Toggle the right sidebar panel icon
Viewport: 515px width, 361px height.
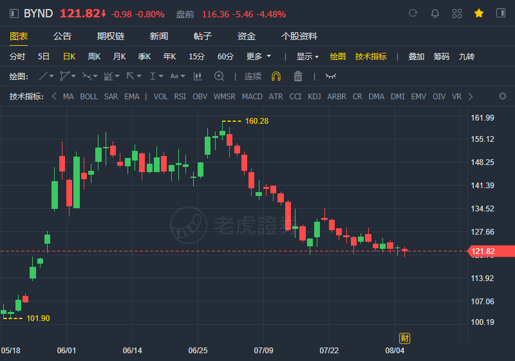coord(501,13)
